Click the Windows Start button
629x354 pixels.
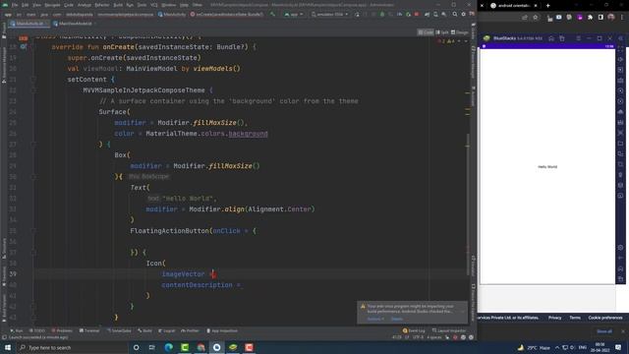click(7, 347)
